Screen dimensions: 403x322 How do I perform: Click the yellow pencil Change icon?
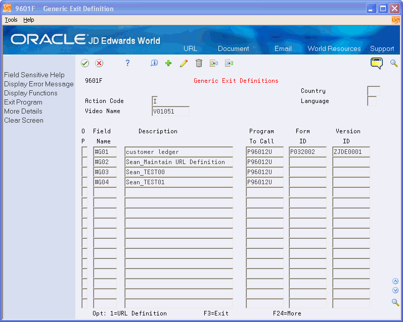(x=184, y=63)
